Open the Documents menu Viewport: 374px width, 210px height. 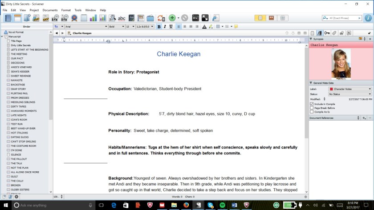50,10
